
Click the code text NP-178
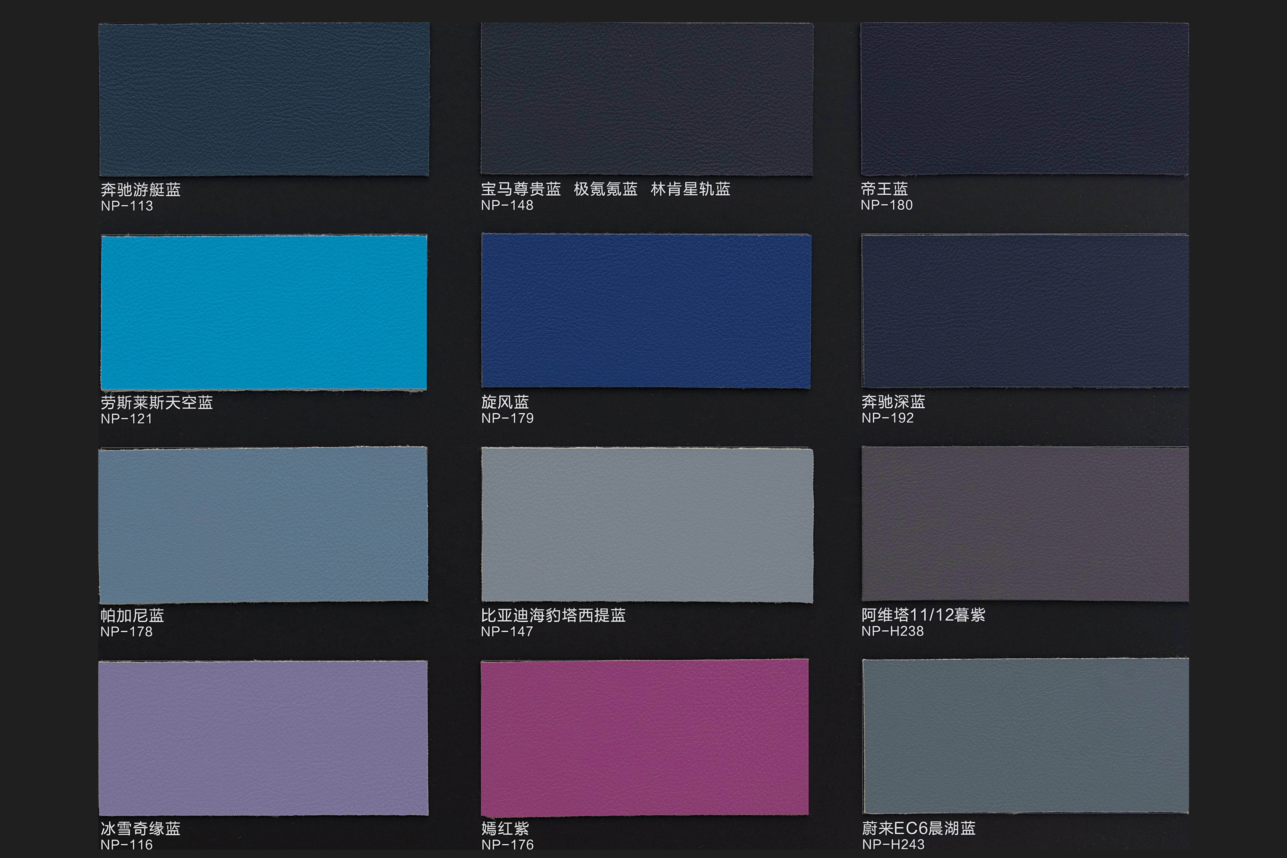click(126, 632)
